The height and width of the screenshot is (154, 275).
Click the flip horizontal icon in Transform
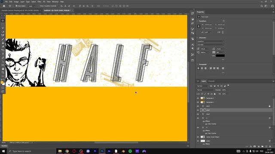219,33
